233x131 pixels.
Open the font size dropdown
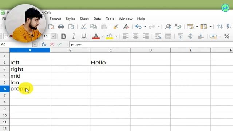(x=53, y=36)
